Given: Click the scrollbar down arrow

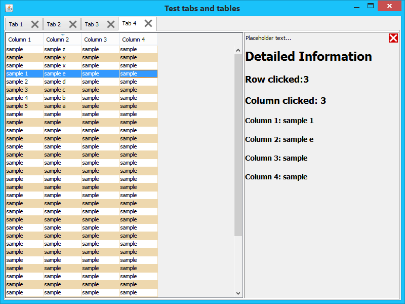Looking at the screenshot, I should click(x=238, y=293).
